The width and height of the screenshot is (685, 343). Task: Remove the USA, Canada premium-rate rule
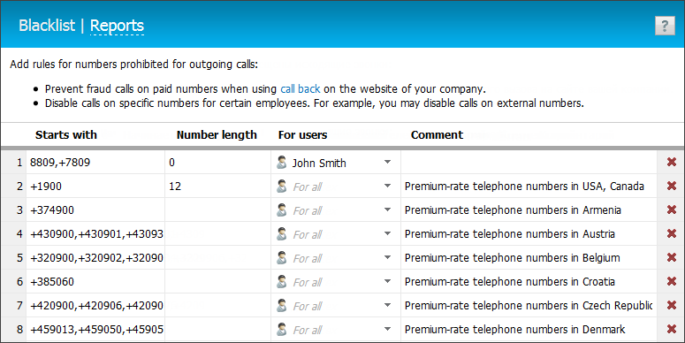point(672,187)
